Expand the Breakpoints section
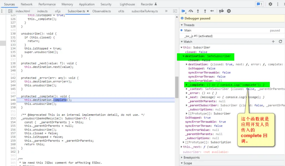Screen dimensions: 285x166 pyautogui.click(x=192, y=157)
